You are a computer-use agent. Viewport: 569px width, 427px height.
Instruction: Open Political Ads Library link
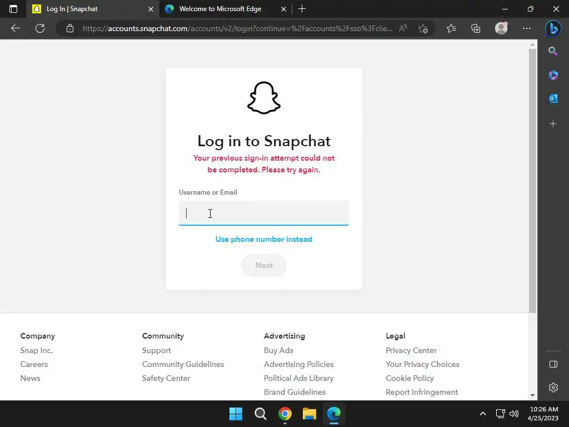(298, 378)
